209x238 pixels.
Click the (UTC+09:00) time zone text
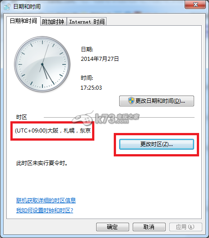coord(53,131)
